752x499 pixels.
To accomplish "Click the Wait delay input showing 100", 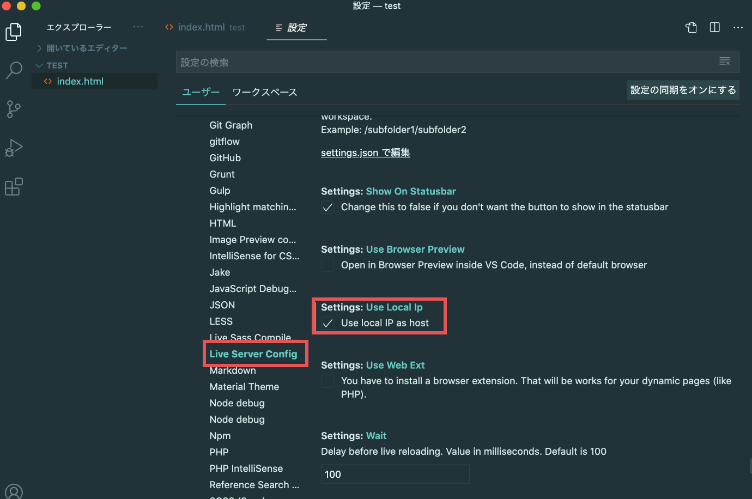I will (395, 474).
